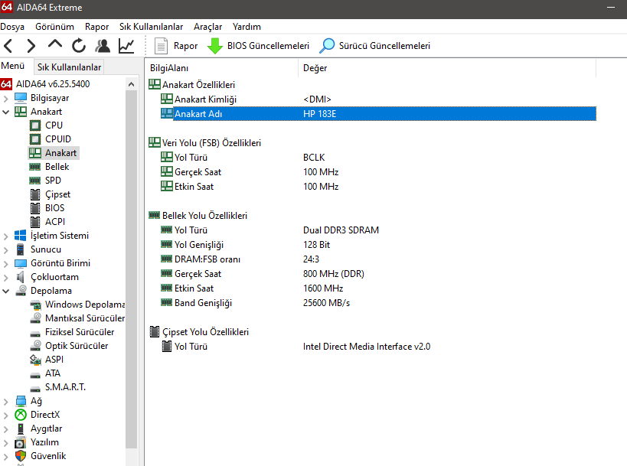Open Windows Depolama in the tree
The height and width of the screenshot is (466, 627).
coord(85,305)
